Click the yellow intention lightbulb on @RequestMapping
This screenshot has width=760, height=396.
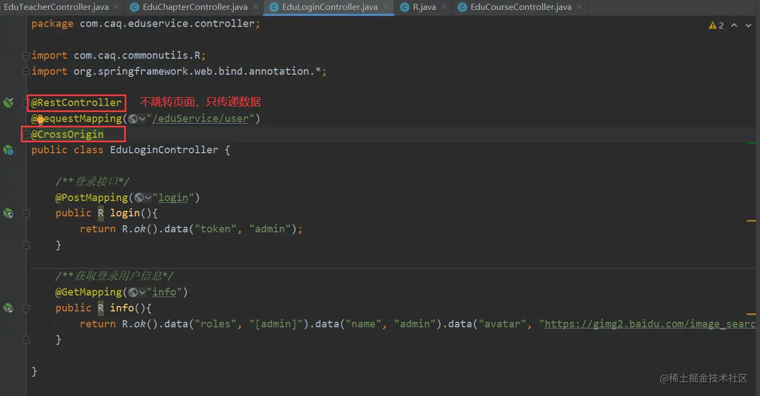(40, 119)
